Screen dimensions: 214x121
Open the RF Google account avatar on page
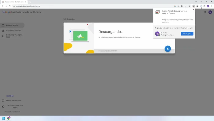tap(210, 12)
